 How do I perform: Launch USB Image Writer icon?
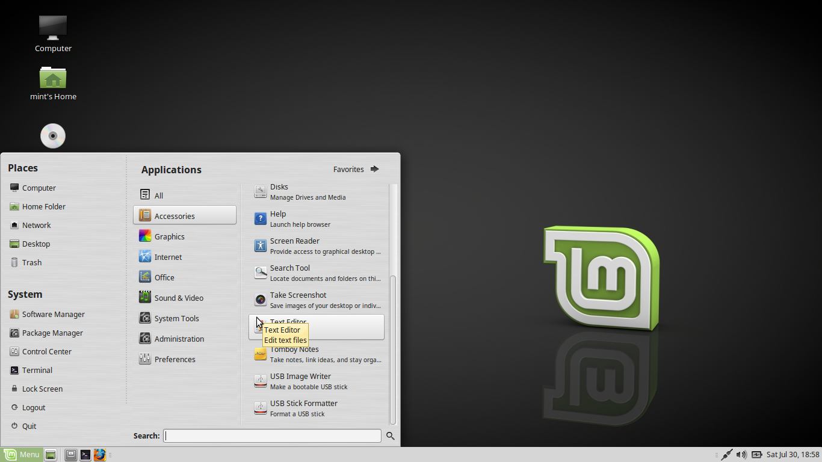260,381
